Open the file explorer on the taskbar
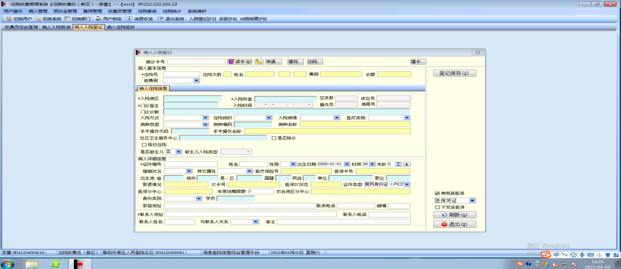This screenshot has height=269, width=621. coord(32,264)
